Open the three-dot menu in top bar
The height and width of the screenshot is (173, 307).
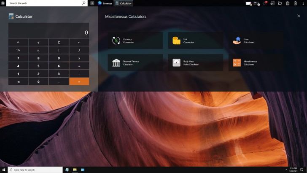click(303, 3)
